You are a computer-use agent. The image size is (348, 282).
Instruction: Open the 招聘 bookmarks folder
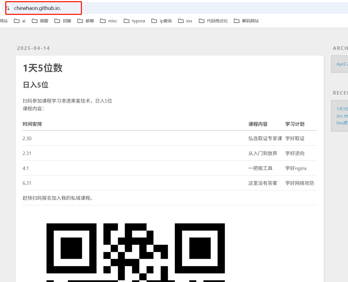coord(63,21)
